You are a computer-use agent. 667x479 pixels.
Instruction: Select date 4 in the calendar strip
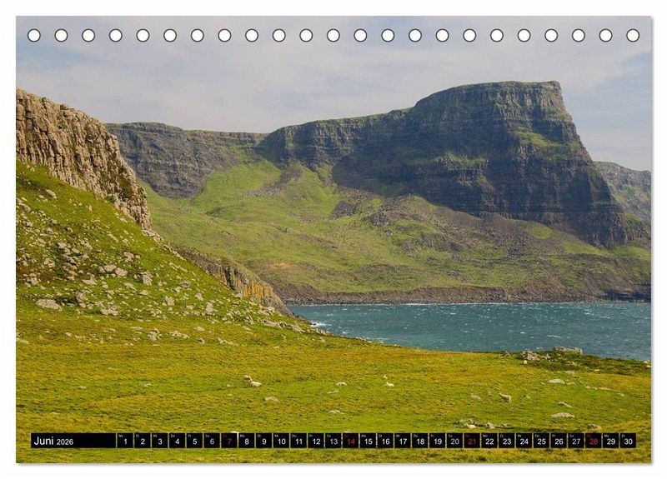click(x=178, y=441)
